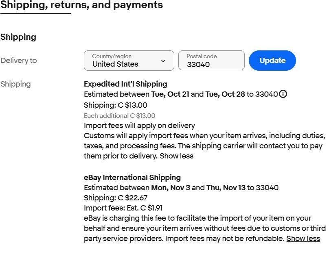Click the Import fees will apply on delivery line
Viewport: 329px width, 254px height.
(139, 126)
